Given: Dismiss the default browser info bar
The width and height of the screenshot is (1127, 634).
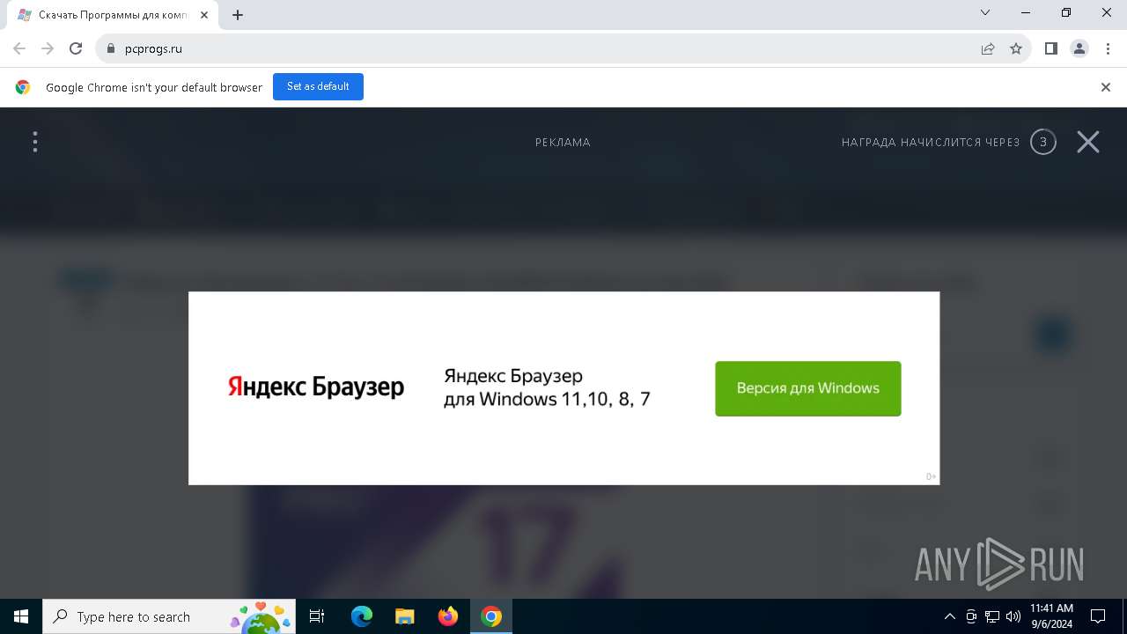Looking at the screenshot, I should 1106,87.
